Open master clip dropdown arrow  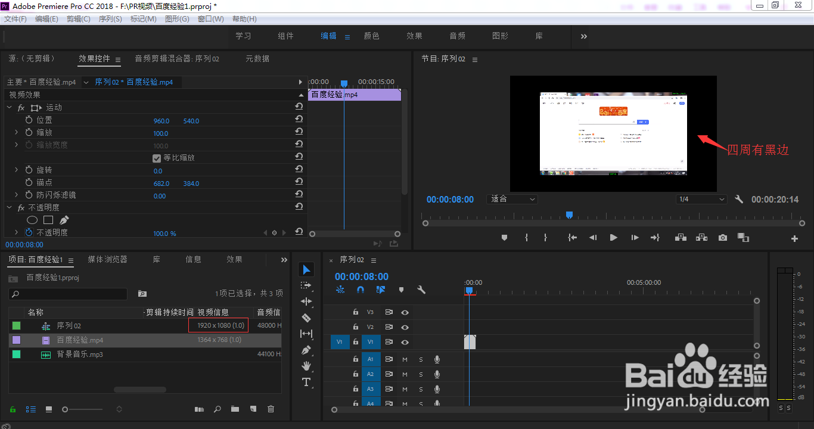(86, 82)
